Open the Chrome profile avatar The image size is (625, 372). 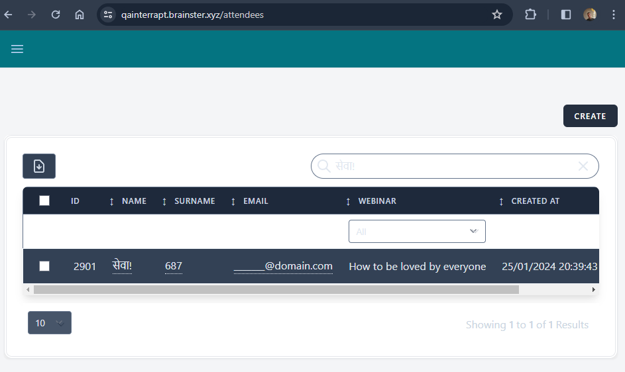click(590, 15)
